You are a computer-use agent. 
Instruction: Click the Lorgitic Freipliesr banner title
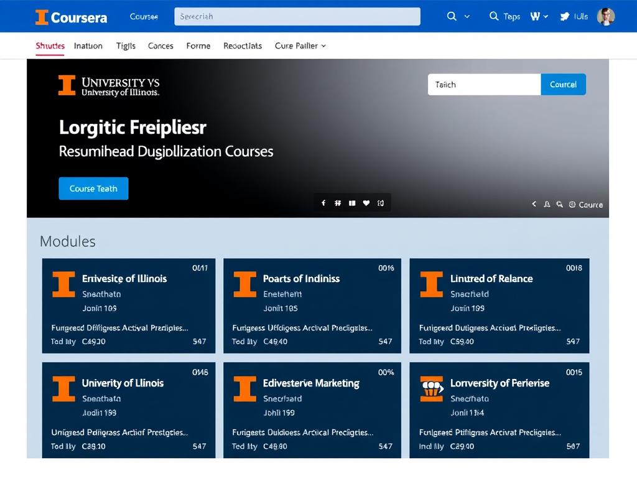pos(133,128)
